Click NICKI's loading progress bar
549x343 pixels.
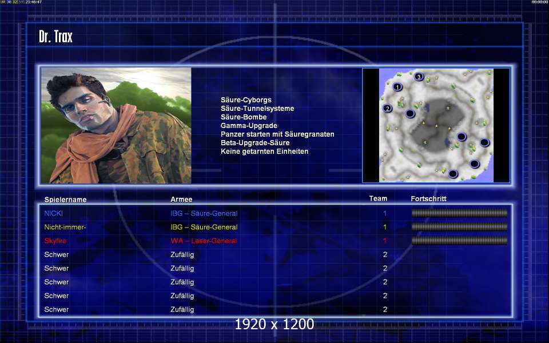click(x=459, y=213)
